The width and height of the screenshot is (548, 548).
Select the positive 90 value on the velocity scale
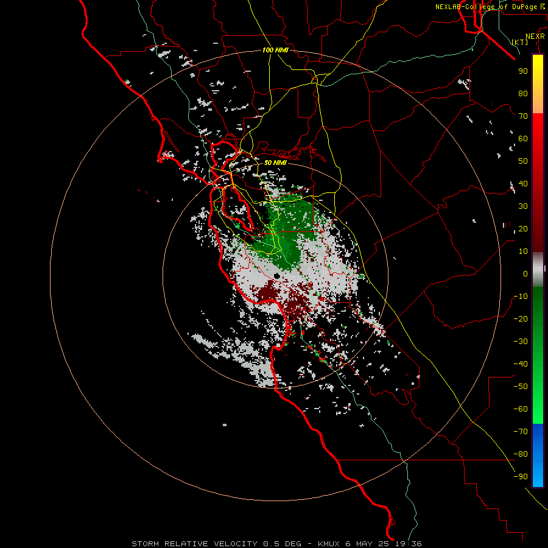(x=523, y=71)
